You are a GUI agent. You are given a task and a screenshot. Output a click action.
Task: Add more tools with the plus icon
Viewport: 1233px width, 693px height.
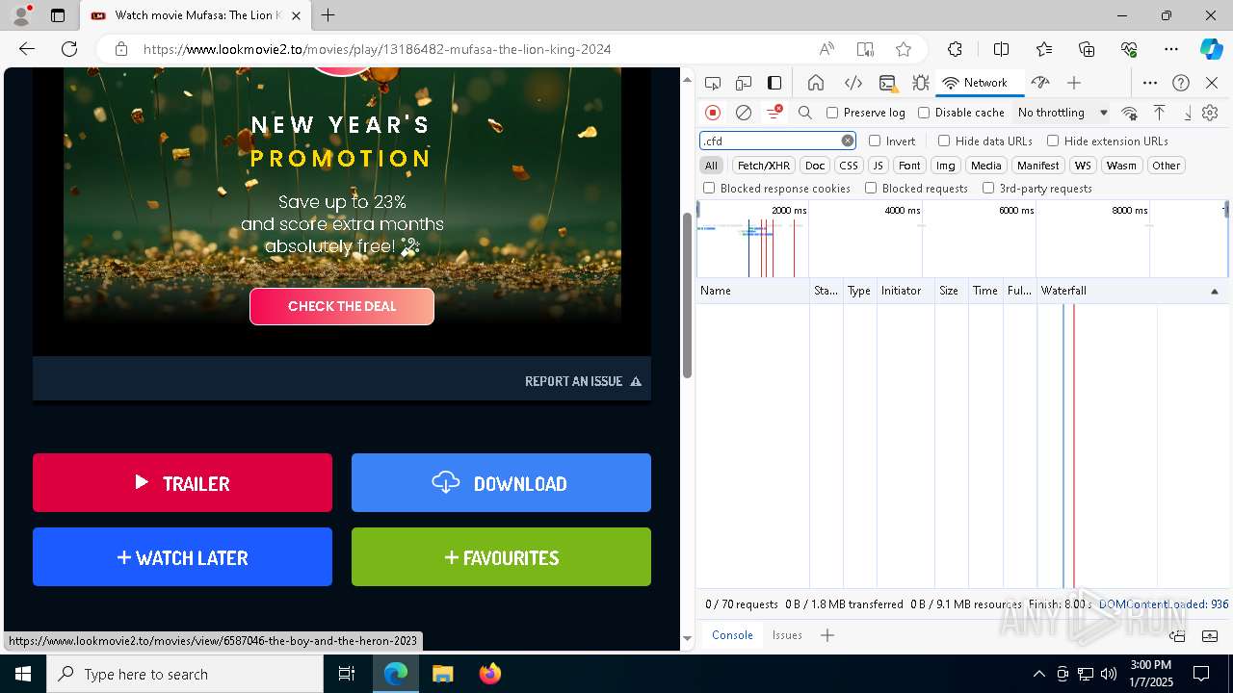pos(1074,83)
